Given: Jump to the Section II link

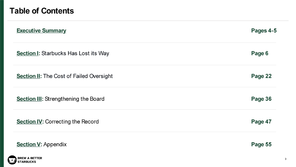Looking at the screenshot, I should point(28,76).
